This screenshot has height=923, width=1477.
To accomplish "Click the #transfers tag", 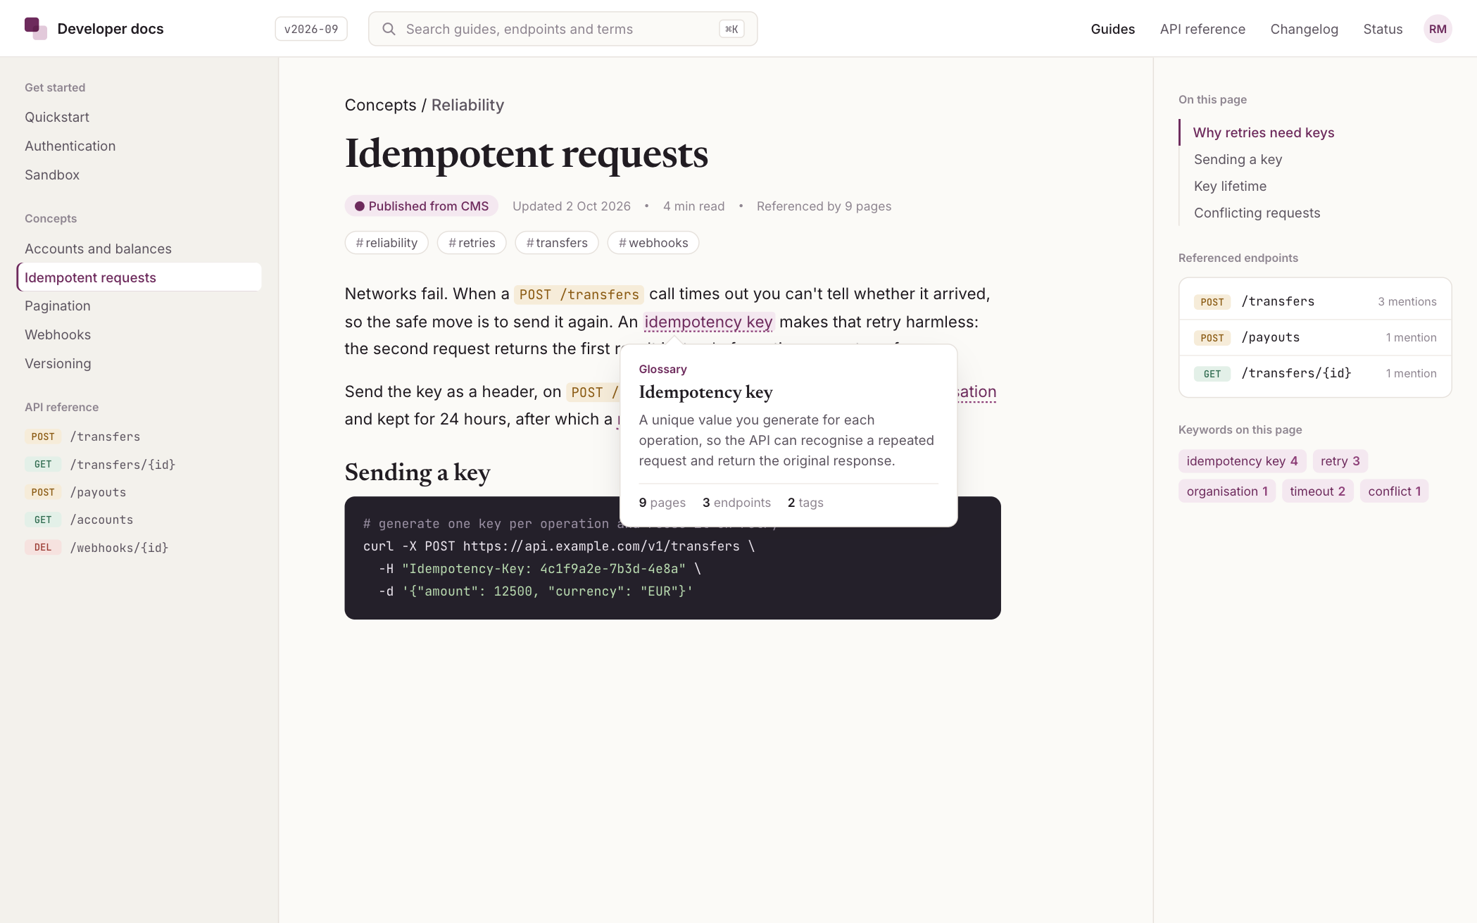I will point(557,242).
